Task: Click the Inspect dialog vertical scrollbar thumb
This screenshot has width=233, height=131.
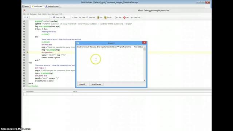Action: [145, 49]
